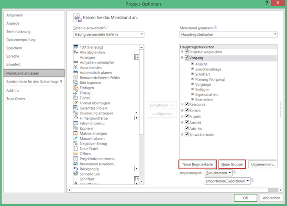This screenshot has height=206, width=287.
Task: Toggle the Vorgang tab checkbox
Action: click(187, 58)
